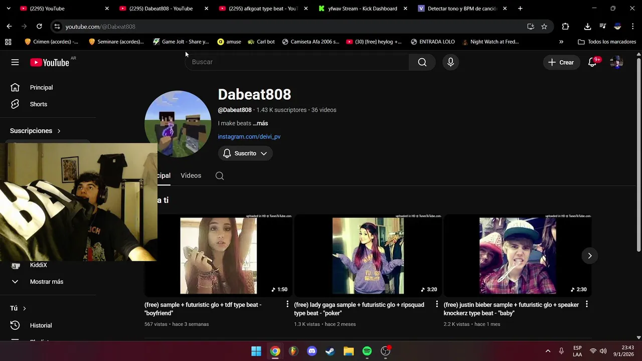View site information icon in address bar
Screen dimensions: 642x361
[x=57, y=27]
